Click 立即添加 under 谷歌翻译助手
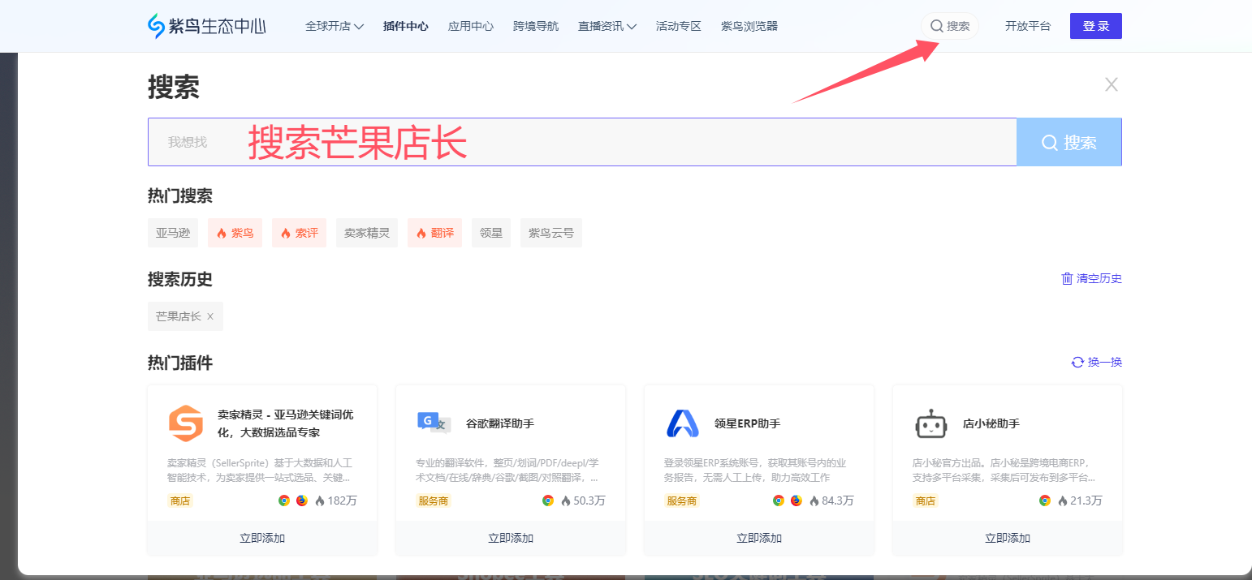The height and width of the screenshot is (580, 1252). point(511,538)
